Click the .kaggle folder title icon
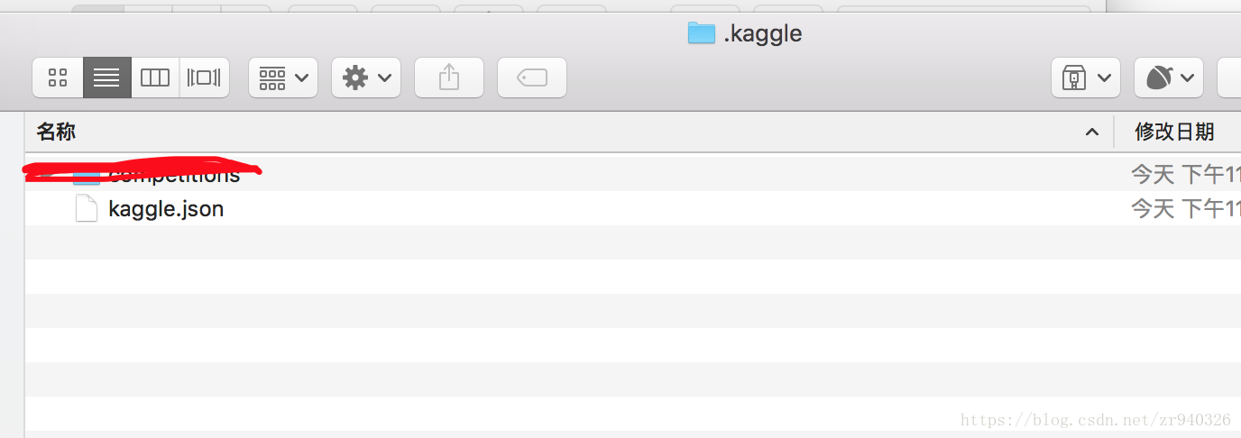The height and width of the screenshot is (438, 1241). [x=701, y=33]
